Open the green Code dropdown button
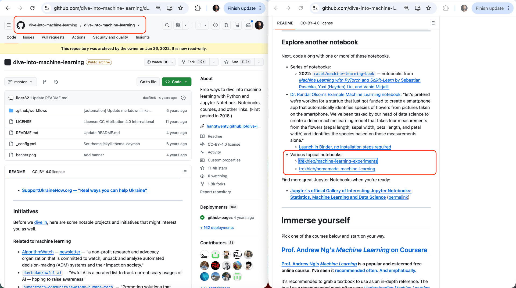 pyautogui.click(x=177, y=82)
